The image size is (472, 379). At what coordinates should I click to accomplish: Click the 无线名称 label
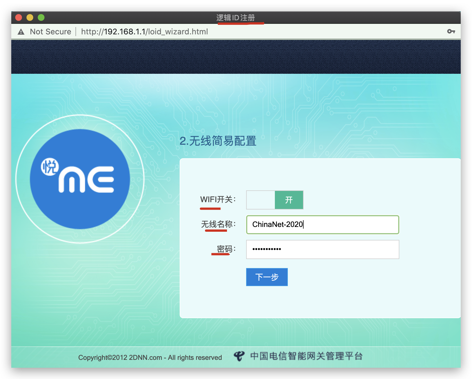[x=218, y=224]
